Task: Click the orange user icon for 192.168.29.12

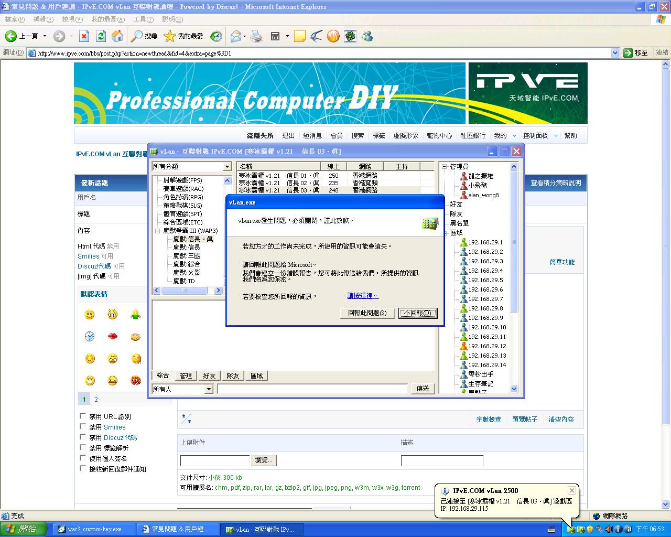Action: (463, 346)
